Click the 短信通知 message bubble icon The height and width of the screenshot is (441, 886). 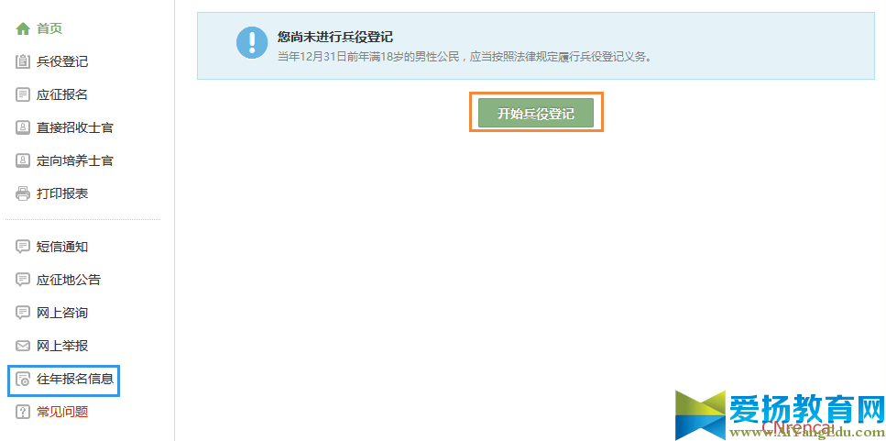[x=23, y=247]
